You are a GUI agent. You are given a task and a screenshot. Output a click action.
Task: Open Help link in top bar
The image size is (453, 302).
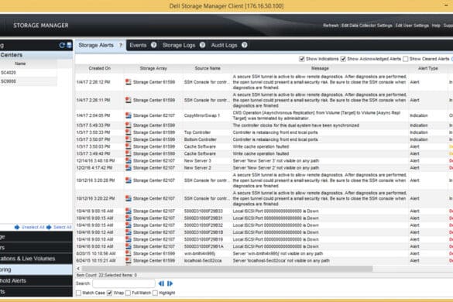(436, 26)
